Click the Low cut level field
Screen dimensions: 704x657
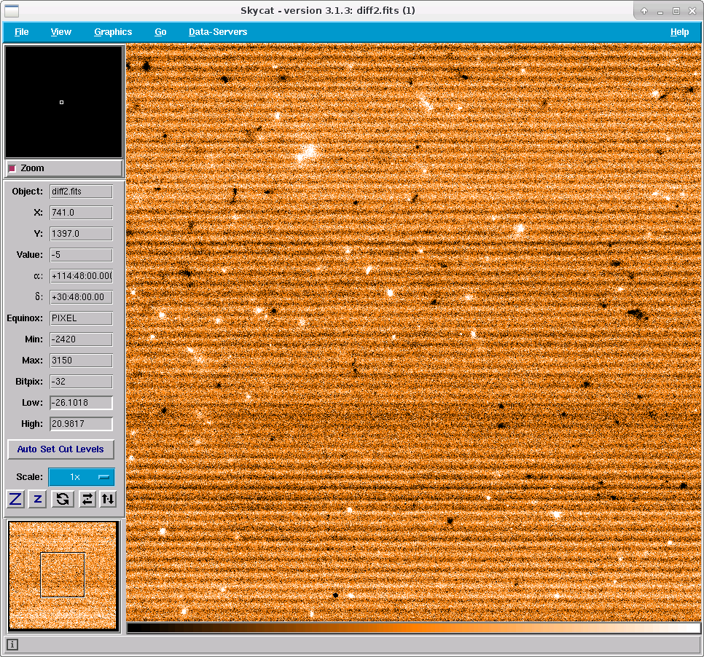[81, 403]
